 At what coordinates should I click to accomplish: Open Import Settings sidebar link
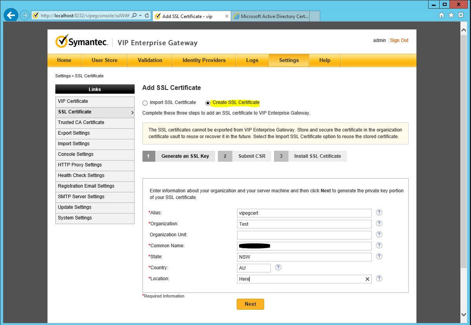(95, 144)
